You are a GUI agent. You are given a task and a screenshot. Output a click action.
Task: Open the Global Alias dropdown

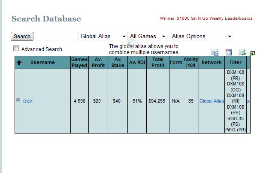[103, 36]
